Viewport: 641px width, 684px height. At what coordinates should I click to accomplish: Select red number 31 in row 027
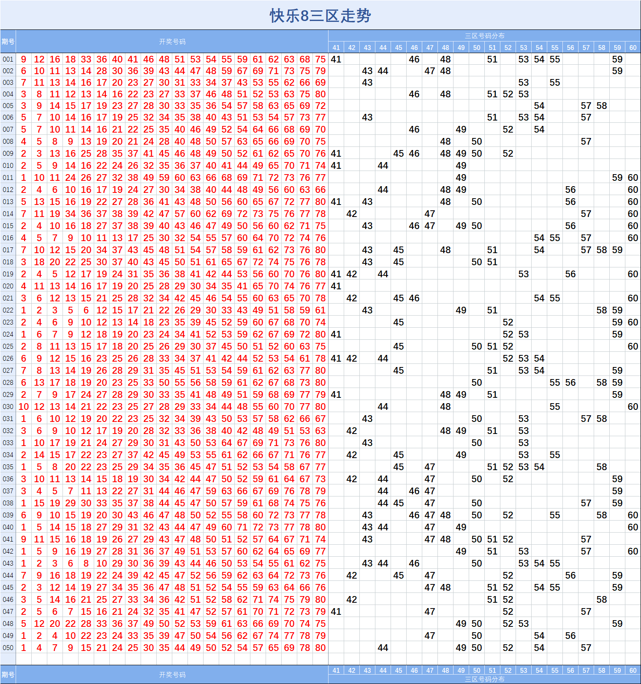click(x=149, y=371)
